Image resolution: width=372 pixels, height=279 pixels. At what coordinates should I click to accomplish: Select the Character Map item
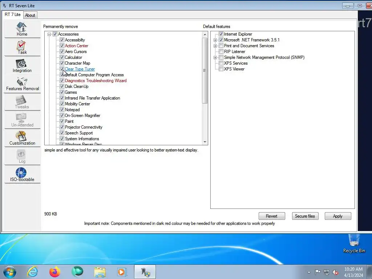77,63
